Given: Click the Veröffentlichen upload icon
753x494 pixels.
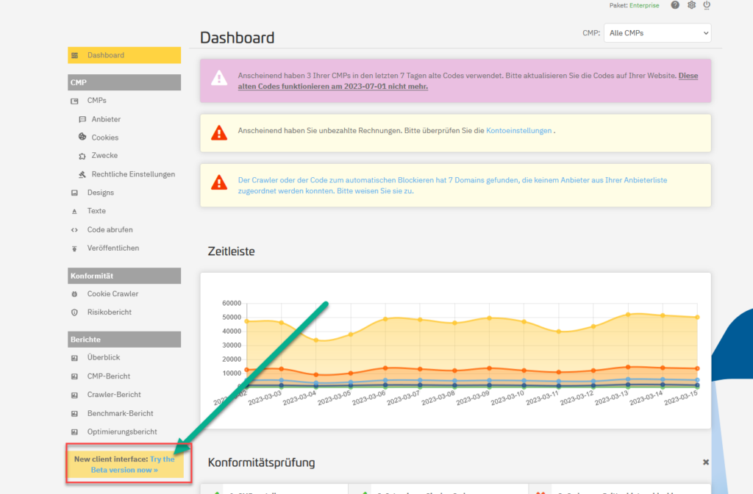Looking at the screenshot, I should click(74, 248).
